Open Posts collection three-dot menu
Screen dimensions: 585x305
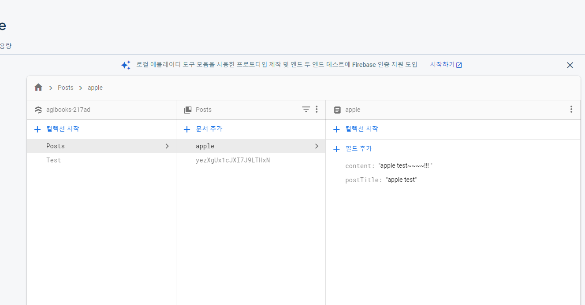(x=317, y=109)
